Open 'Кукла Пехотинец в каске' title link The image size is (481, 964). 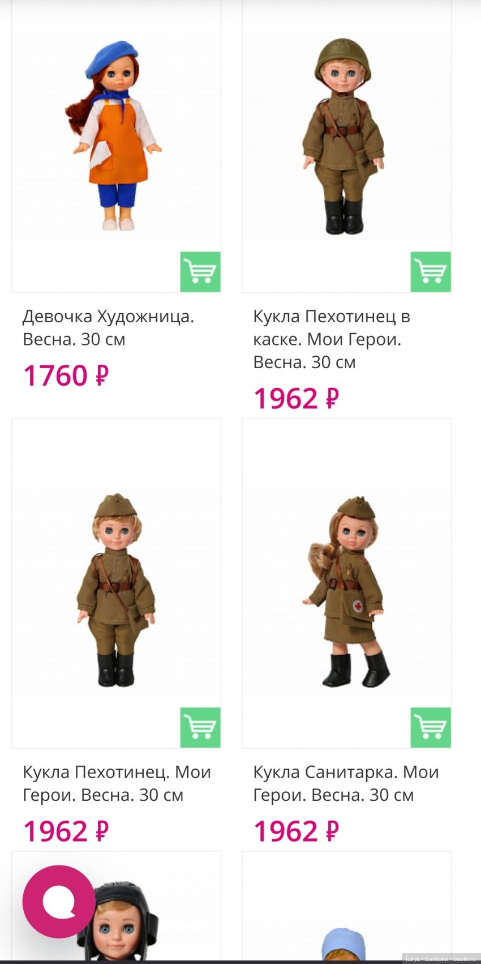point(332,339)
